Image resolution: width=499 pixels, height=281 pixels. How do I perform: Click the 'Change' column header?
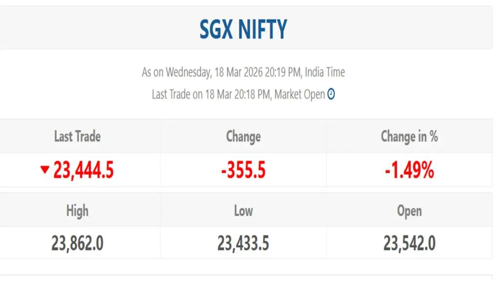[x=243, y=137]
